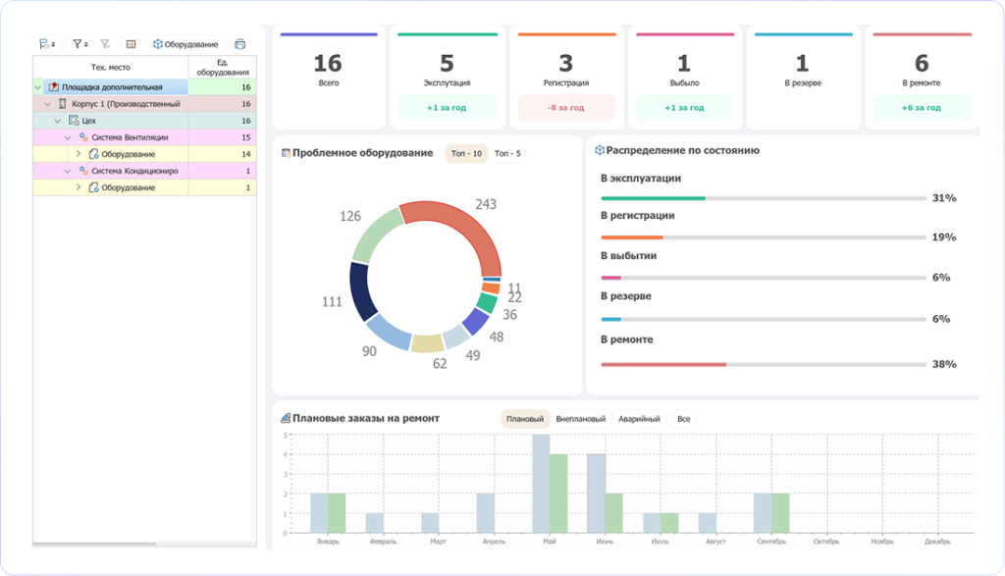
Task: Click the Оборудование toolbar button
Action: (x=185, y=44)
